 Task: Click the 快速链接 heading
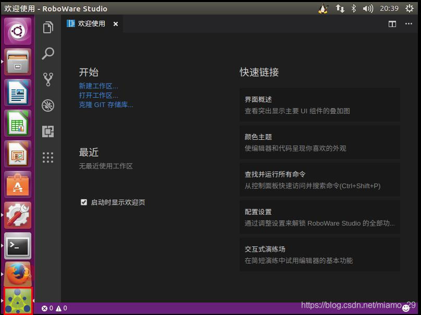(x=259, y=72)
